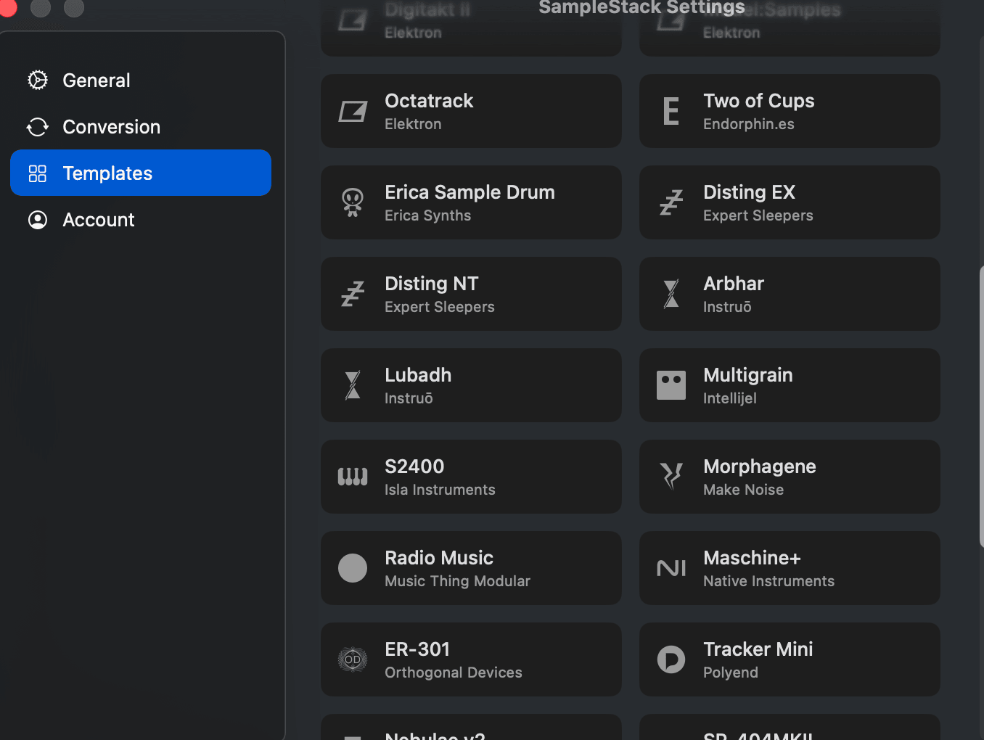Click the Arbhar hourglass icon
984x740 pixels.
[671, 294]
